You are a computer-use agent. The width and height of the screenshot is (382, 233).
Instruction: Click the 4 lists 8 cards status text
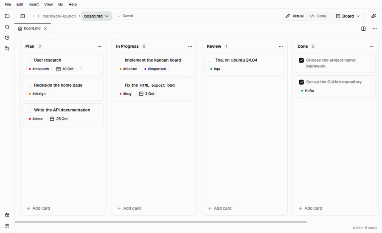click(365, 228)
